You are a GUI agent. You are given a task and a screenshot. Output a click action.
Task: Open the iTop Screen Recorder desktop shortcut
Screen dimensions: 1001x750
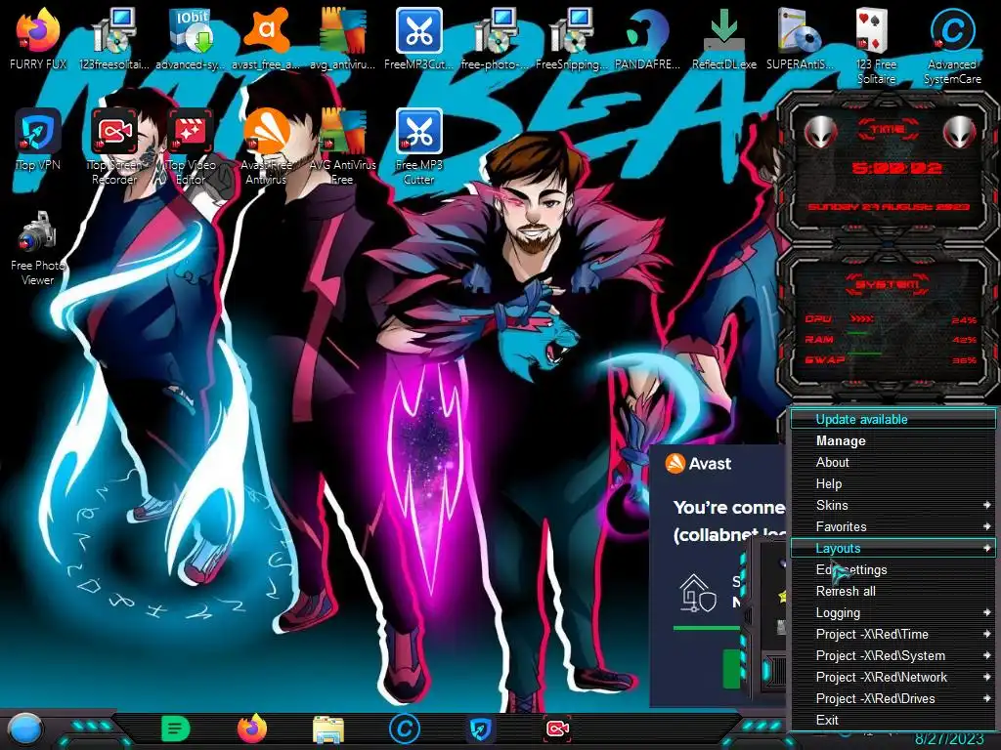[114, 146]
